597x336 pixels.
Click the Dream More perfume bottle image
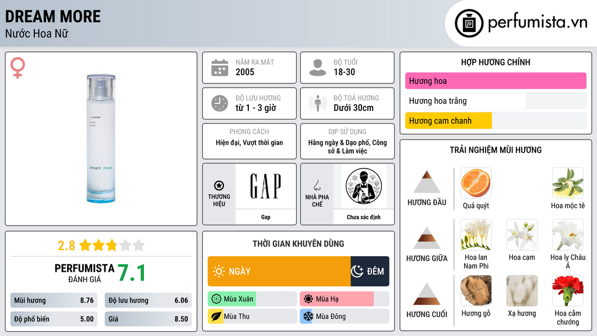(101, 139)
